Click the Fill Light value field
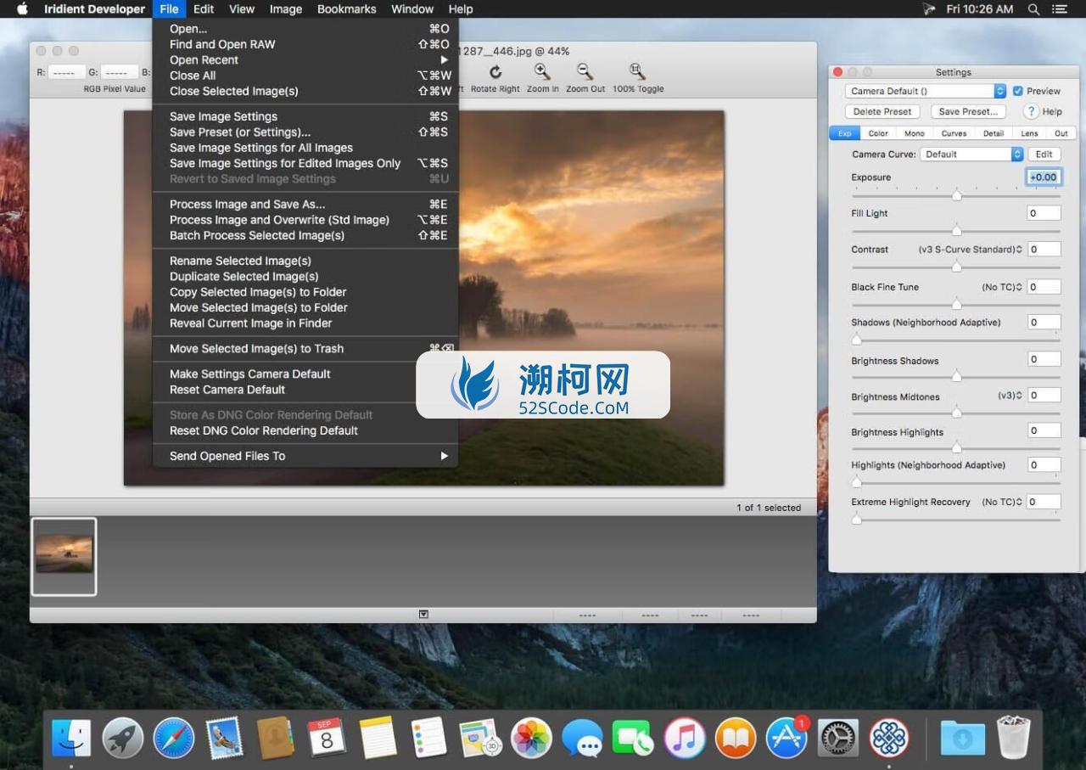This screenshot has width=1086, height=770. (x=1044, y=213)
